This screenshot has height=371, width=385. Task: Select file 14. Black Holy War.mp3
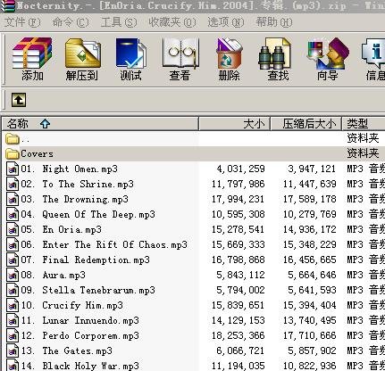[x=194, y=366]
